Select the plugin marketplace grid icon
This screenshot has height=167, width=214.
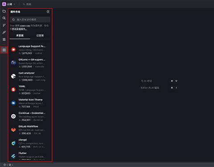point(4,50)
